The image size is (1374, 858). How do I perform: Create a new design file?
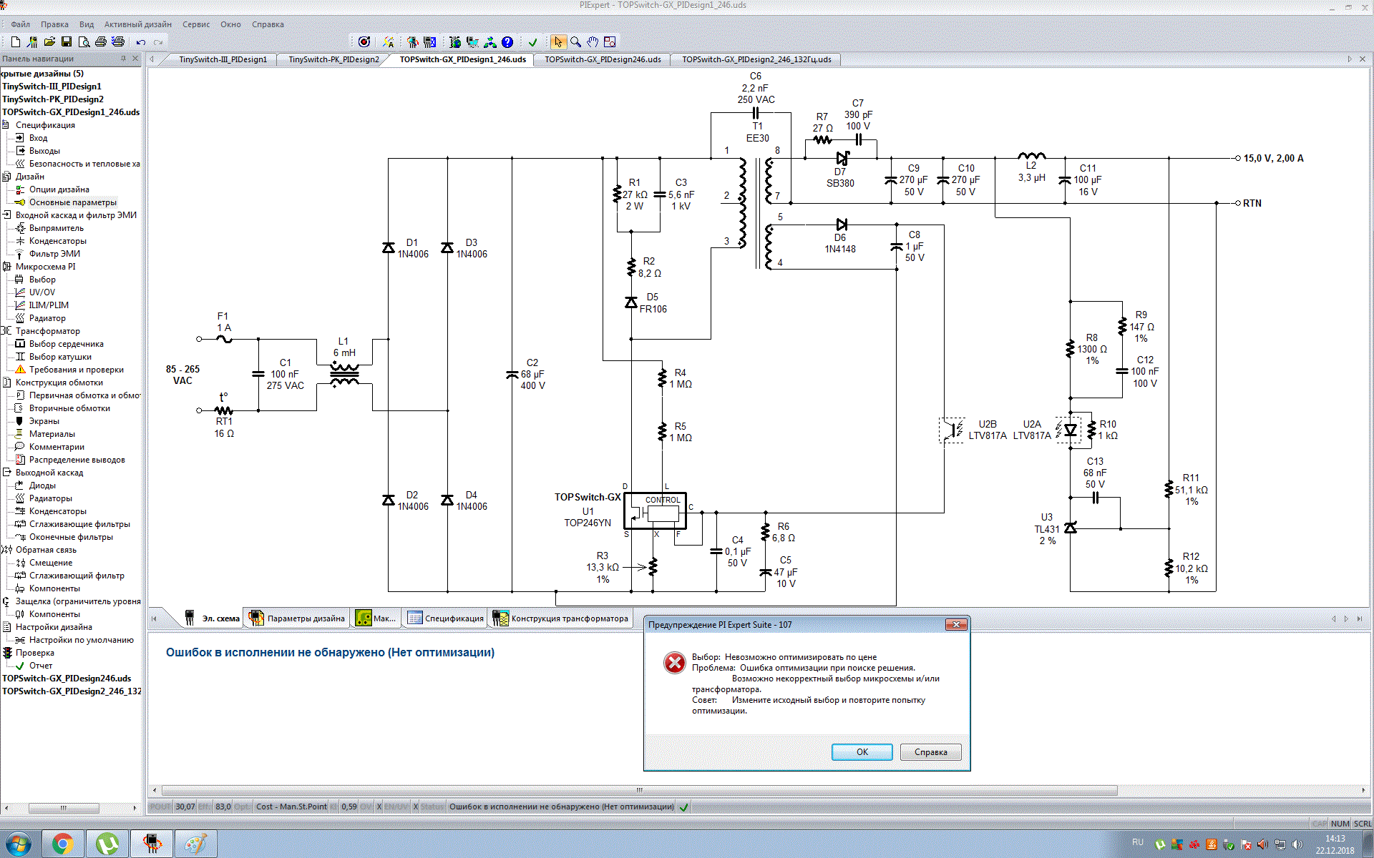tap(16, 42)
